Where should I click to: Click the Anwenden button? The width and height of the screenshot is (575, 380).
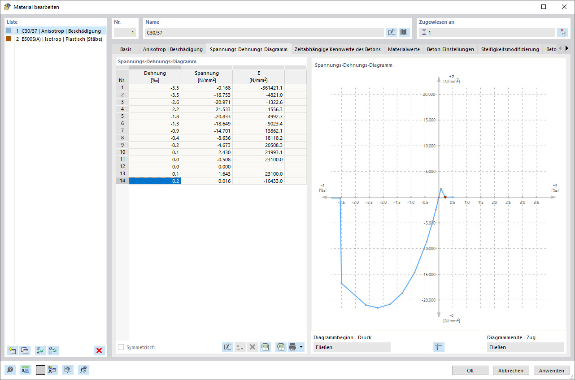(x=552, y=371)
